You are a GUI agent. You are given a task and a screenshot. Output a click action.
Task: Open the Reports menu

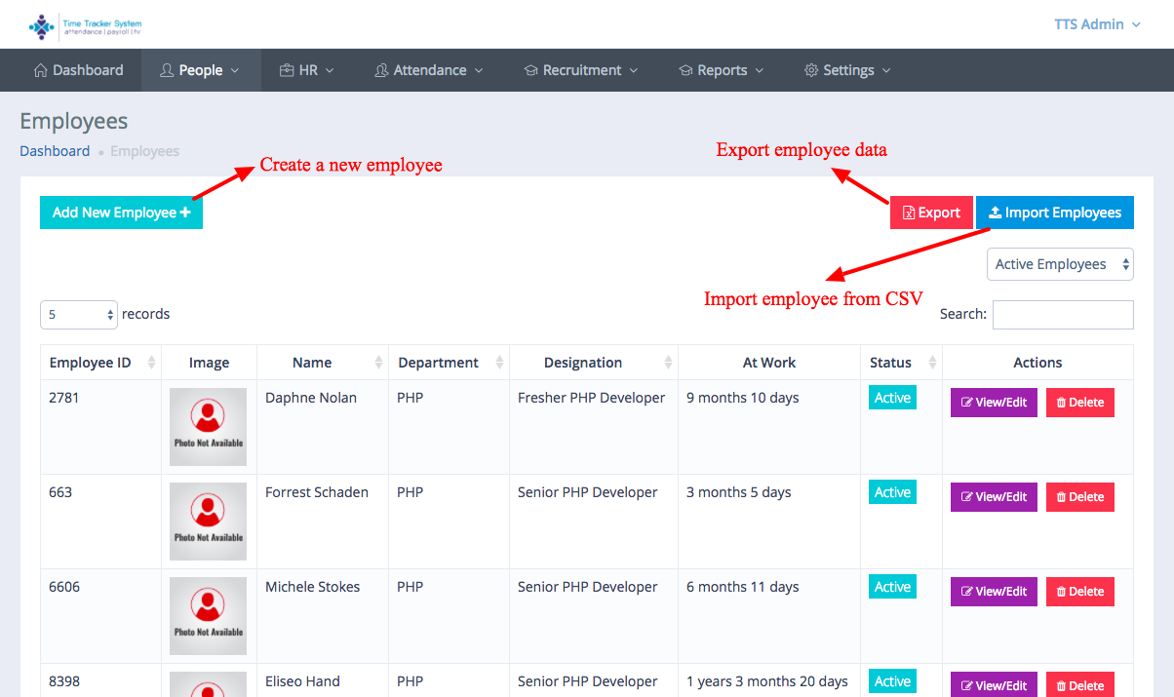tap(722, 70)
